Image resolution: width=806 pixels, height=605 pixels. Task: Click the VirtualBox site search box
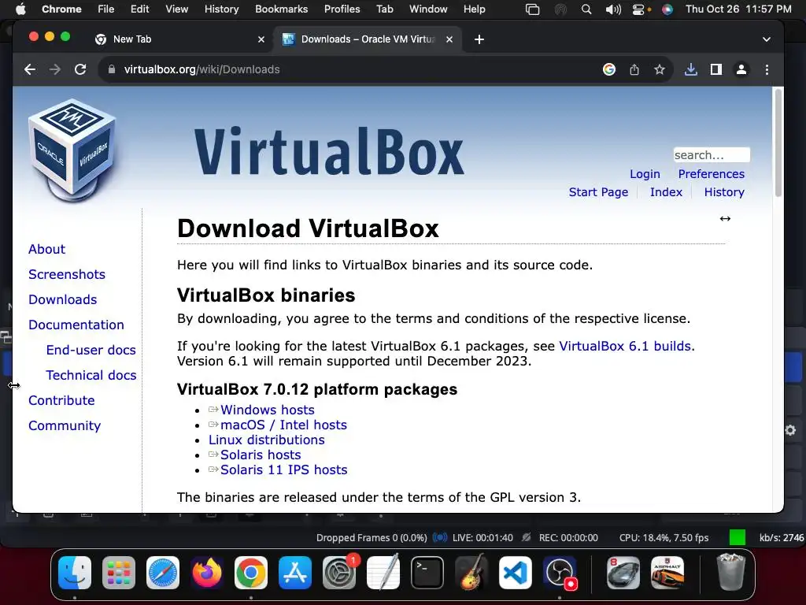click(712, 155)
